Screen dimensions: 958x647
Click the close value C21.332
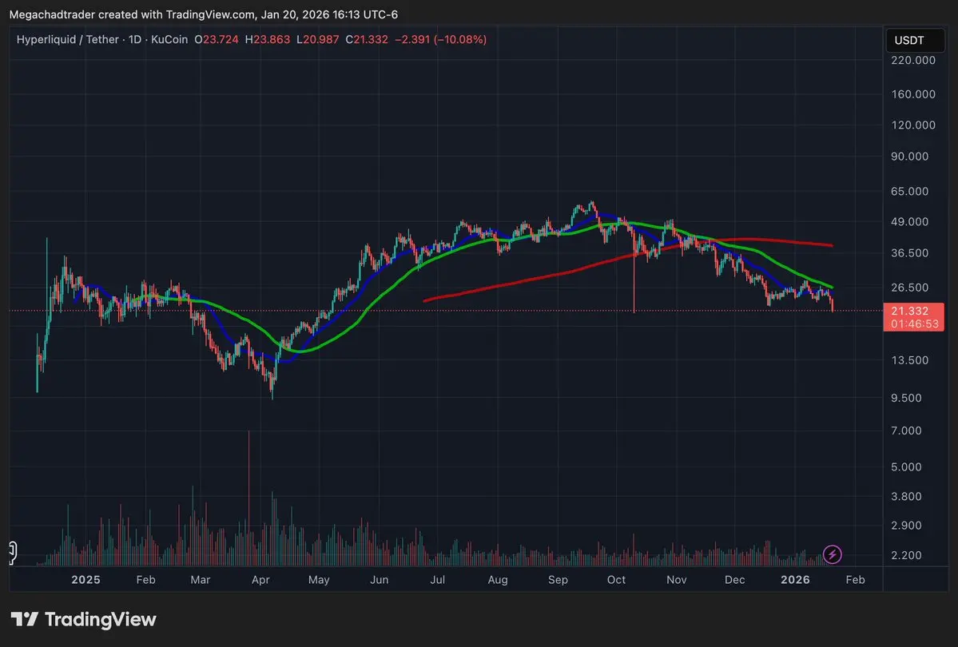(x=367, y=40)
